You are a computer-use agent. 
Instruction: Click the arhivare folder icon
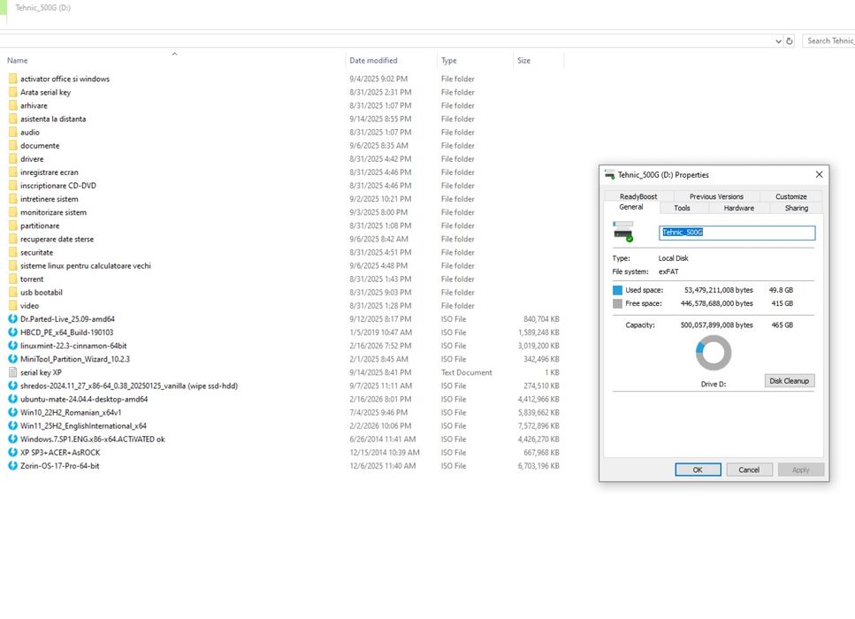[x=12, y=105]
